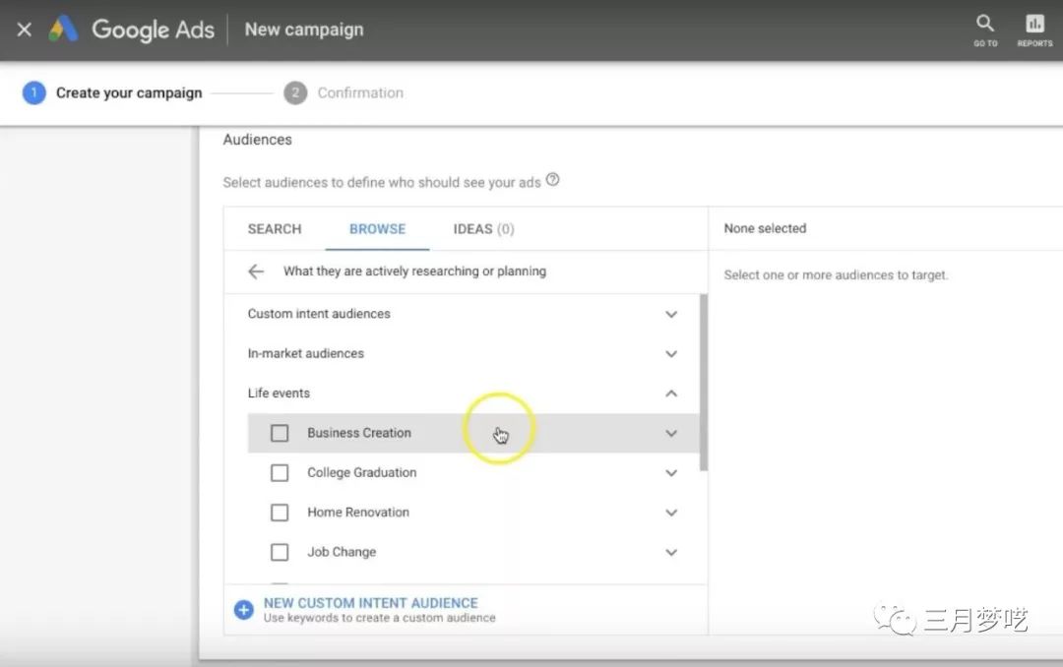Click New Custom Intent Audience link
This screenshot has height=667, width=1063.
pos(371,603)
